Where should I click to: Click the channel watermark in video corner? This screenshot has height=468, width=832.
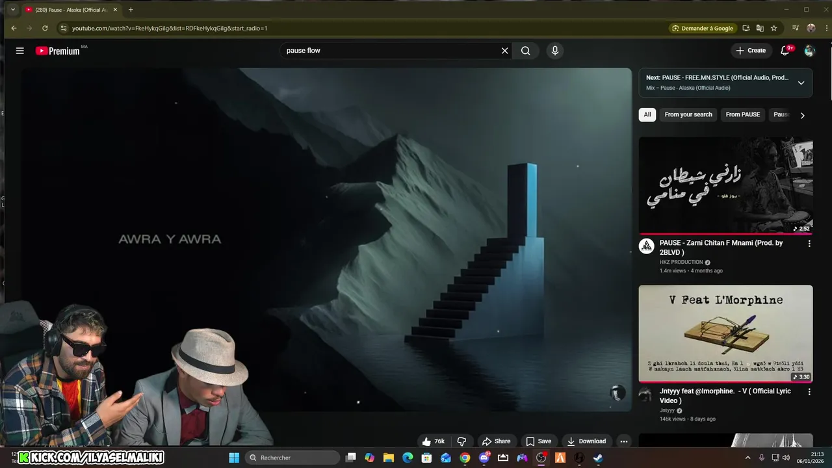[617, 393]
